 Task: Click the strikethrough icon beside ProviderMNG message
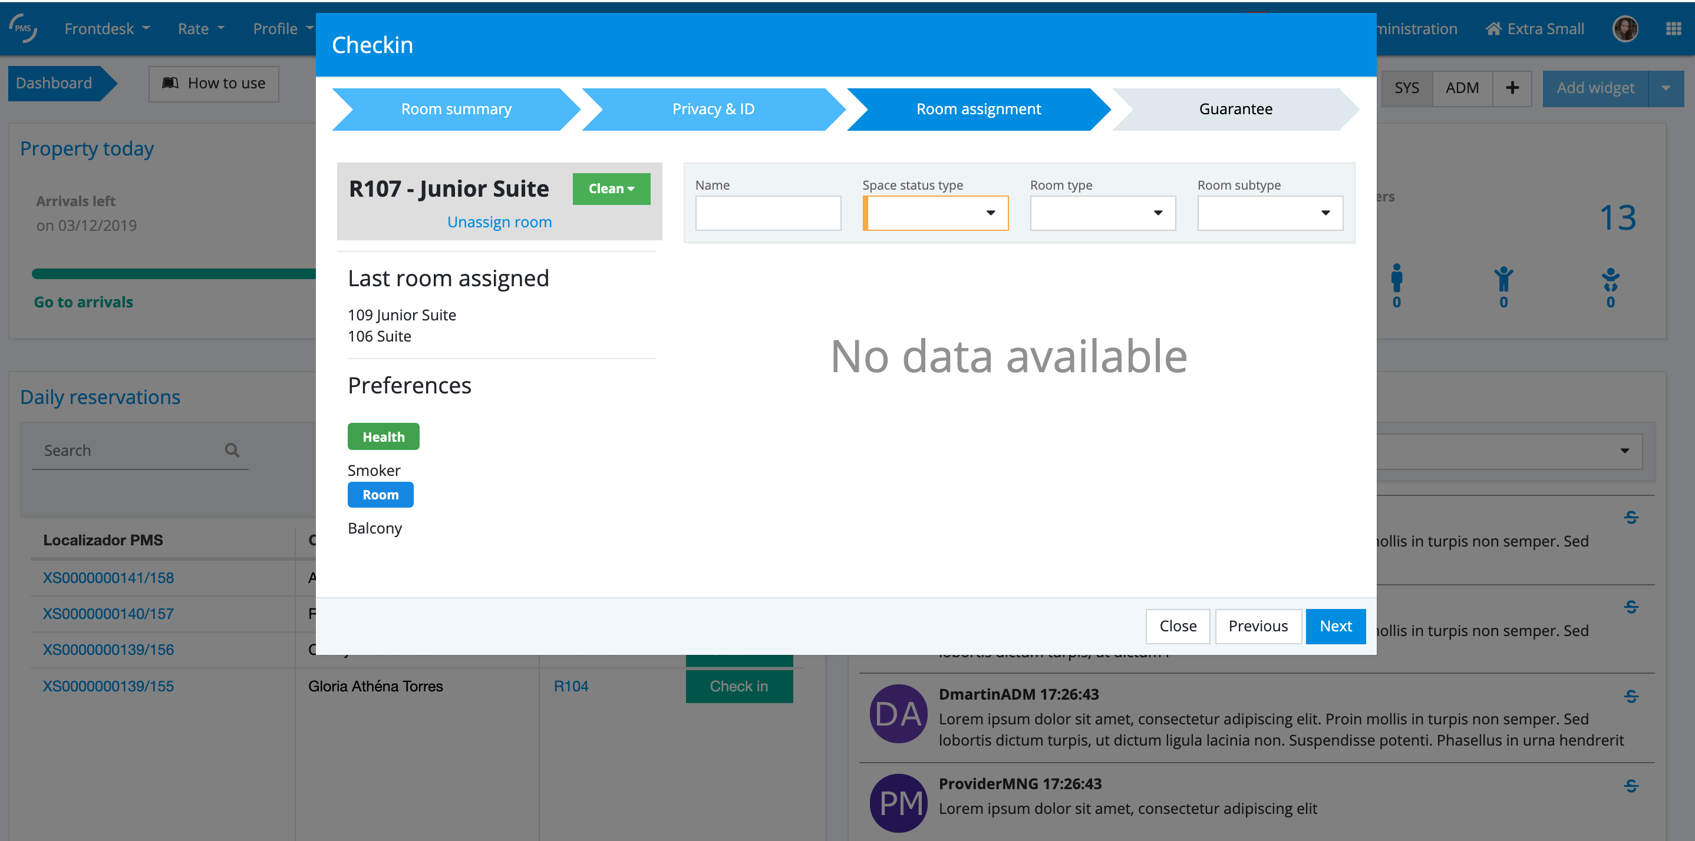1631,786
